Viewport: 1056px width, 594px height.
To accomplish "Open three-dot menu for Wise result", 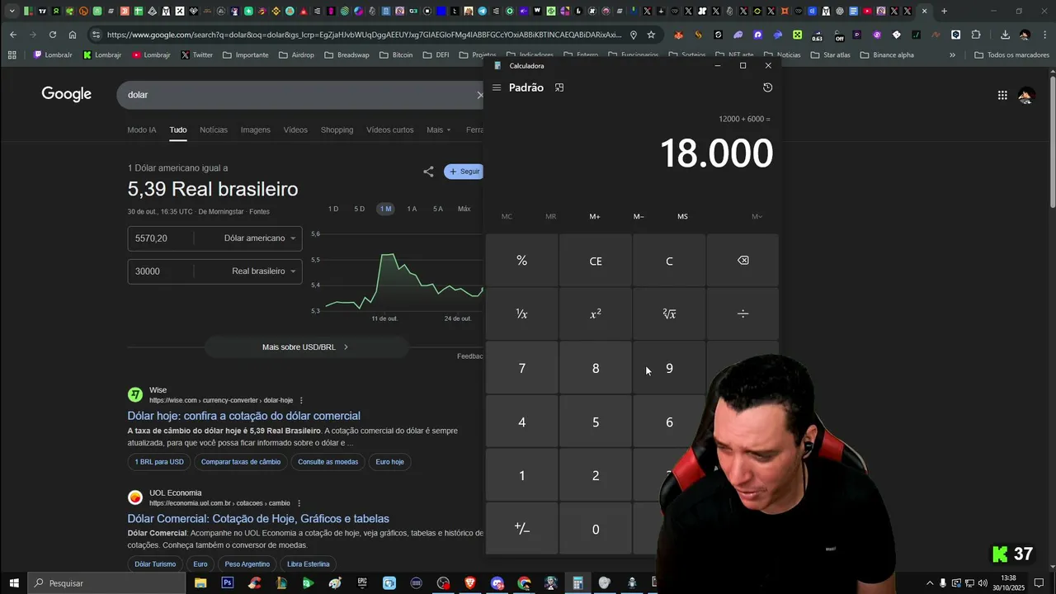I will (301, 400).
